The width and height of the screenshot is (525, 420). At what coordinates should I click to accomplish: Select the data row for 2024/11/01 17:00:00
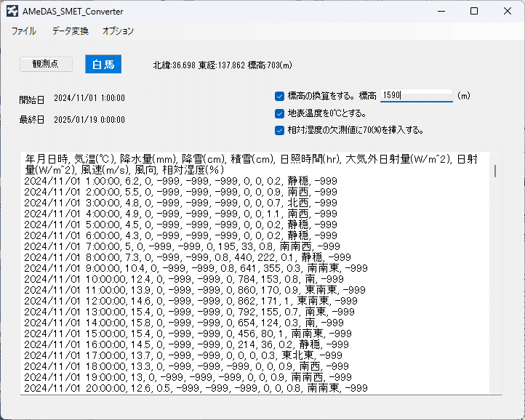click(x=183, y=355)
